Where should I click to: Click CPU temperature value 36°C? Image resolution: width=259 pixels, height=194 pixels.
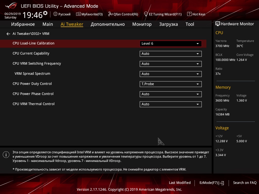point(240,46)
